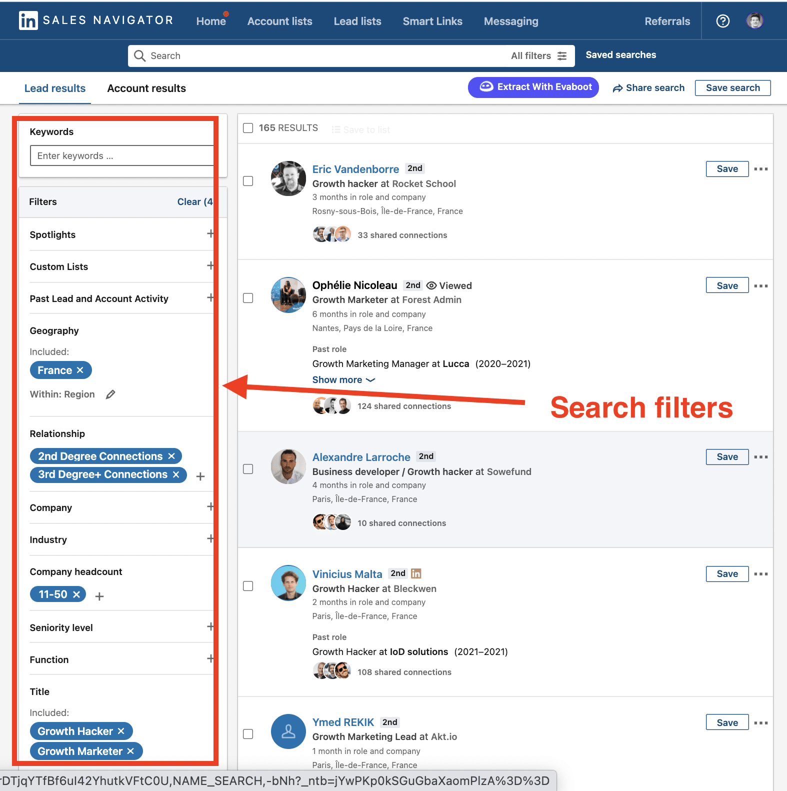This screenshot has height=791, width=787.
Task: Switch to the Lead results tab
Action: (55, 88)
